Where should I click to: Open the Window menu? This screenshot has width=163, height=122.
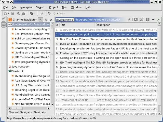point(76,7)
